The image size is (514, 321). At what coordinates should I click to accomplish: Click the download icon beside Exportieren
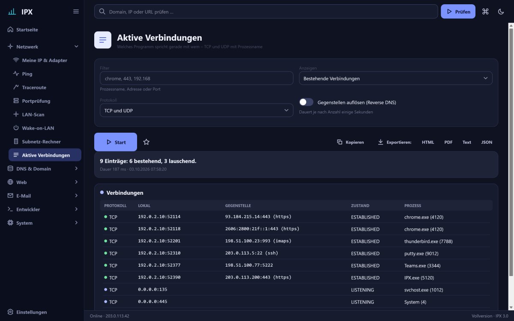380,142
